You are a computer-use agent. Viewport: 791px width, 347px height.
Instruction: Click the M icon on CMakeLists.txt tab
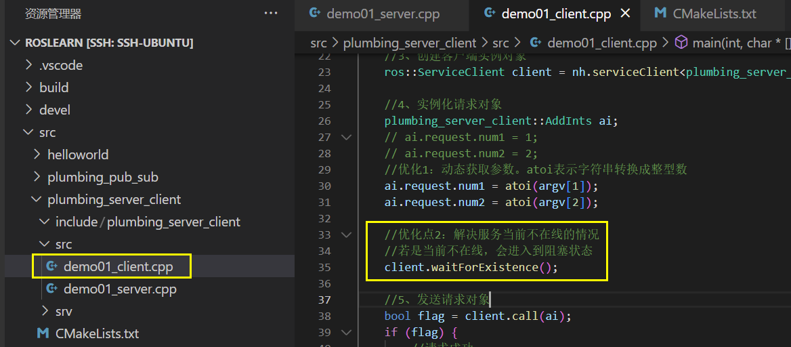coord(660,14)
